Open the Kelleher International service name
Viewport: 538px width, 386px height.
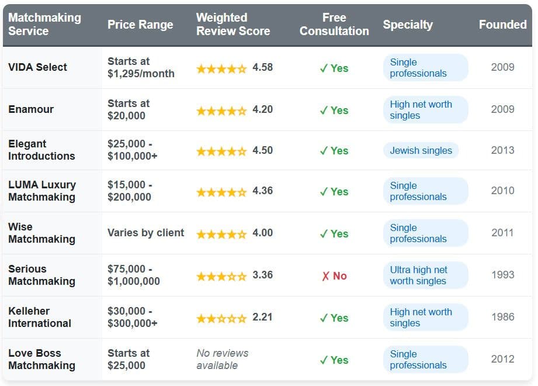[x=40, y=317]
